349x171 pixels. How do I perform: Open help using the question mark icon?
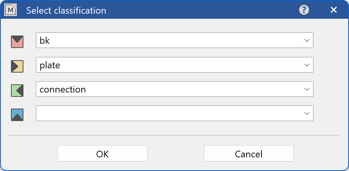pyautogui.click(x=304, y=10)
